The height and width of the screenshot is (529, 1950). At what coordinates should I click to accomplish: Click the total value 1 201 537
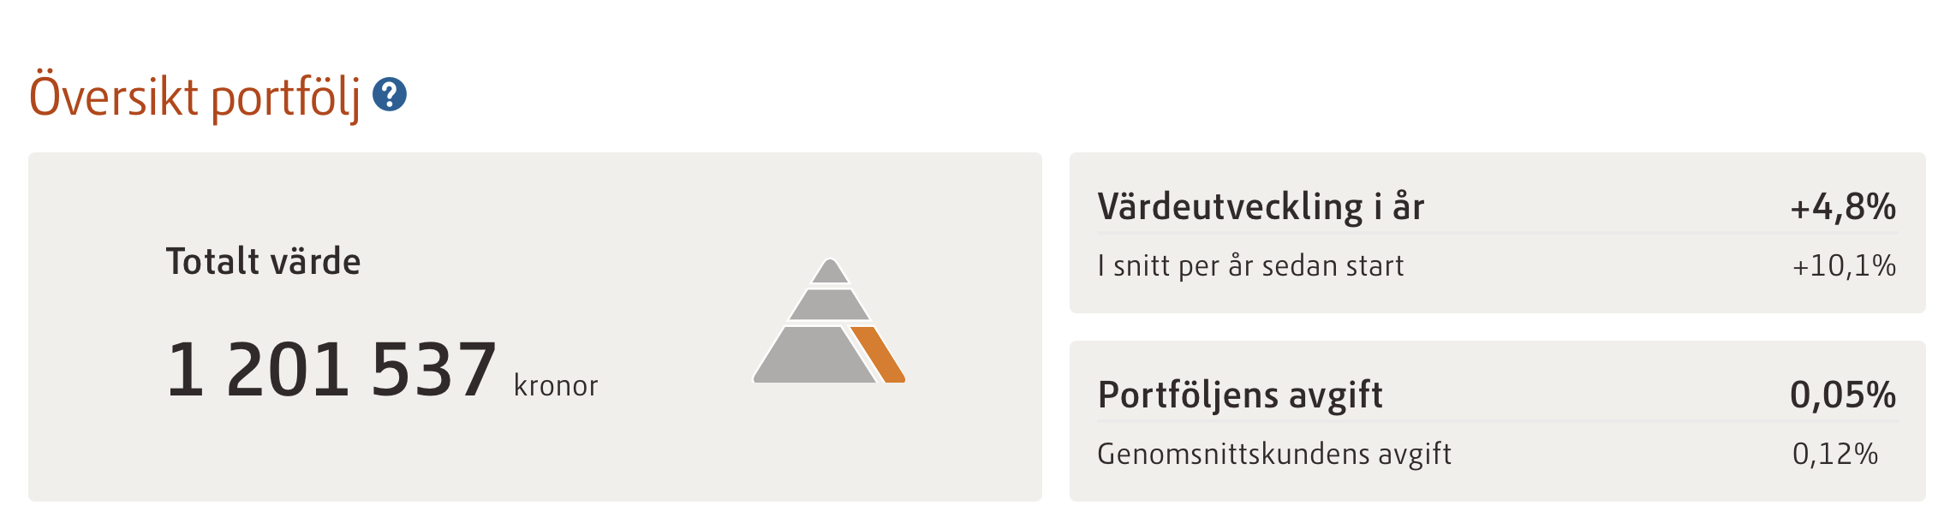pyautogui.click(x=331, y=370)
